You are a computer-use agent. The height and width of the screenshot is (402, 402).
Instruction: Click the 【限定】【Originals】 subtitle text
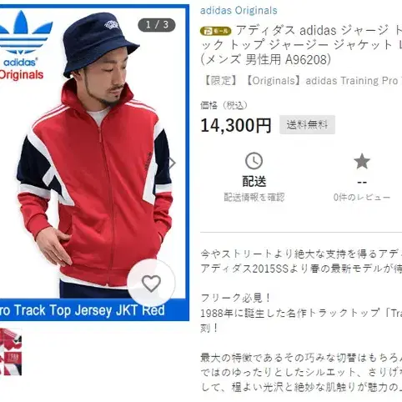pos(302,81)
